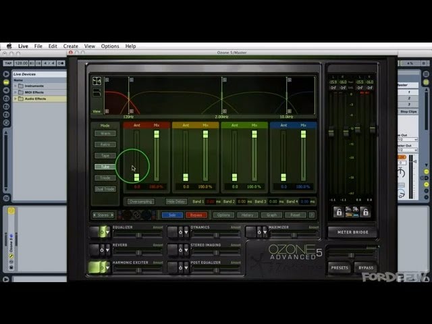Open the Create menu

pos(70,46)
